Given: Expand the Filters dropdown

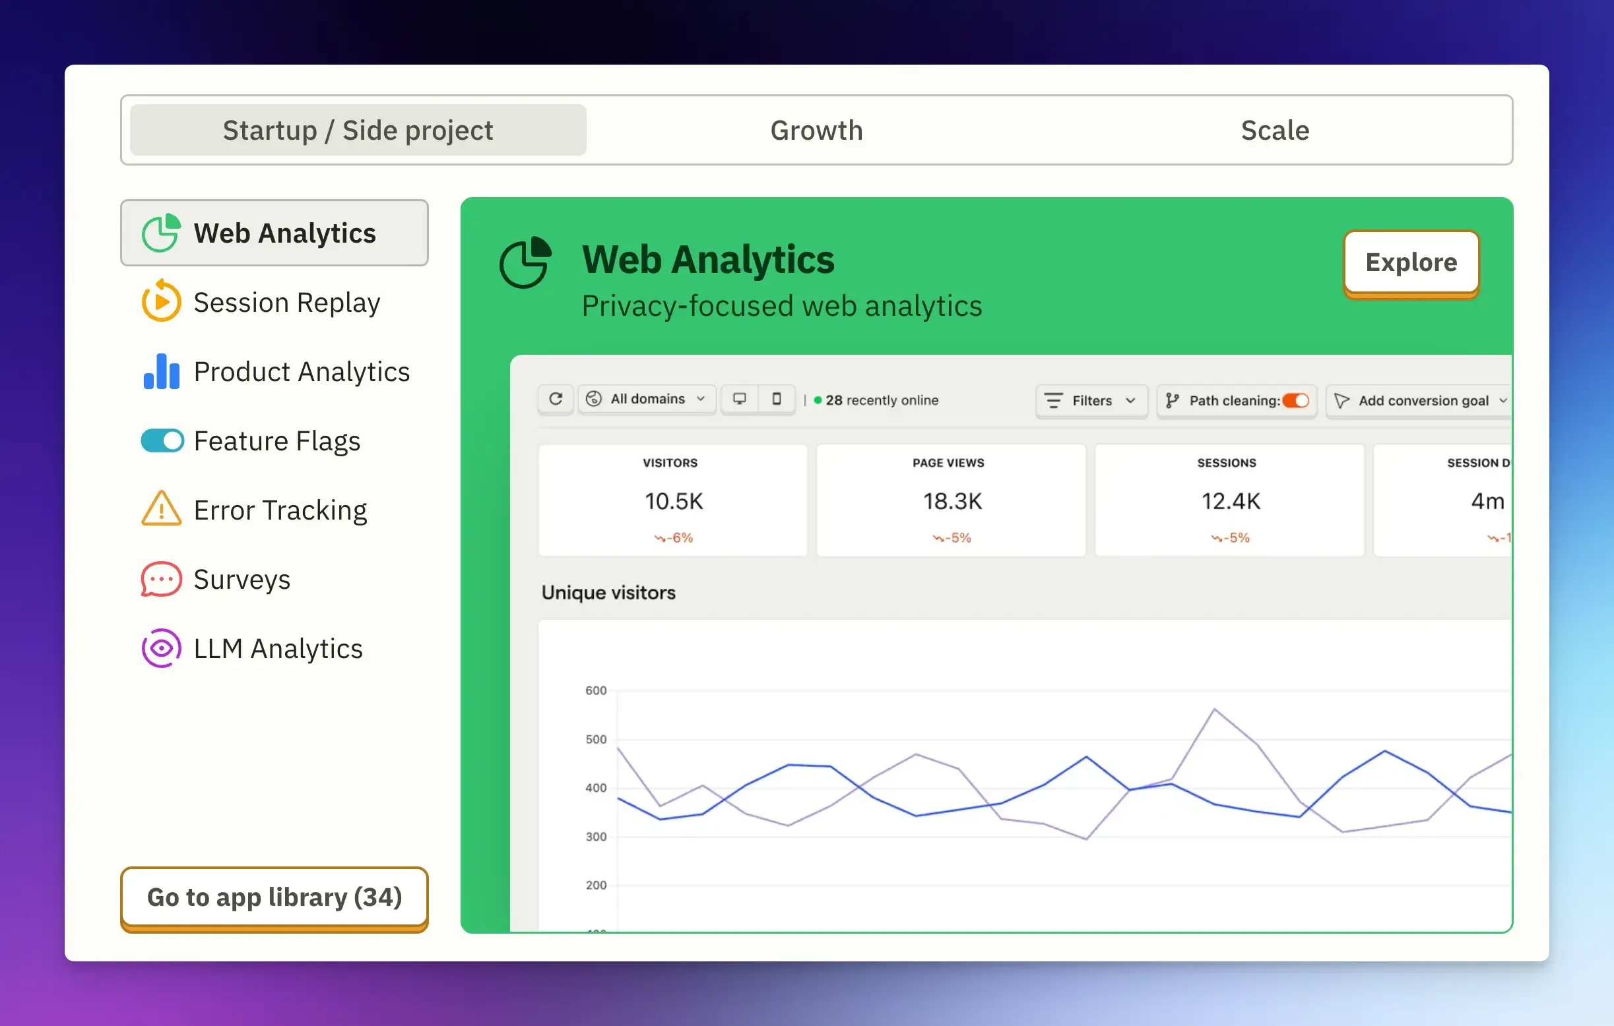Looking at the screenshot, I should tap(1091, 400).
